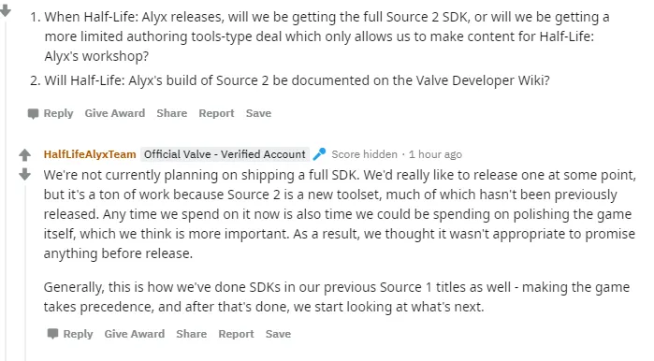Click the microphone icon next to the verified flair
The image size is (654, 361).
point(319,154)
